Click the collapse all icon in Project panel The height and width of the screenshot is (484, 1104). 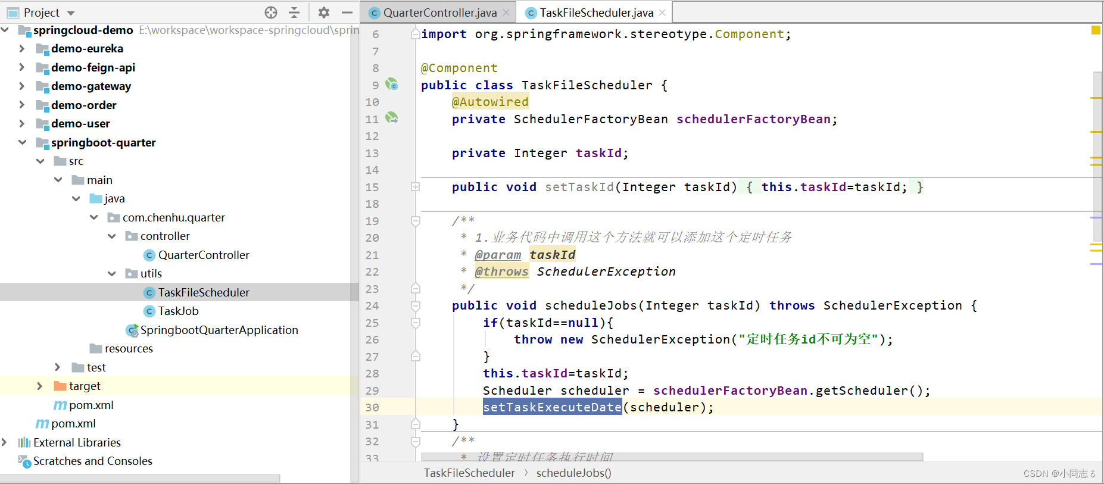[x=294, y=13]
